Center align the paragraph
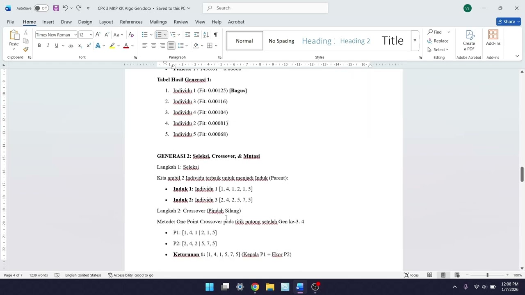525x295 pixels. pyautogui.click(x=153, y=45)
